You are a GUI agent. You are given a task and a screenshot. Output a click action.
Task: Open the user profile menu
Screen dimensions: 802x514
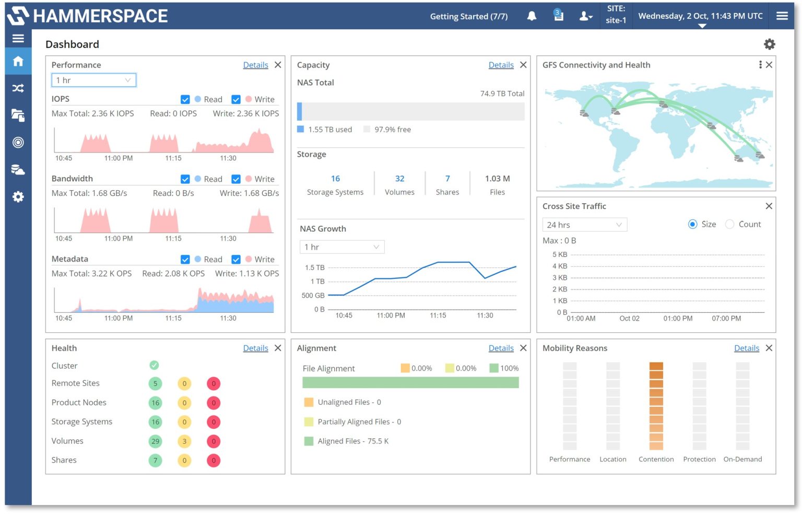click(x=586, y=16)
